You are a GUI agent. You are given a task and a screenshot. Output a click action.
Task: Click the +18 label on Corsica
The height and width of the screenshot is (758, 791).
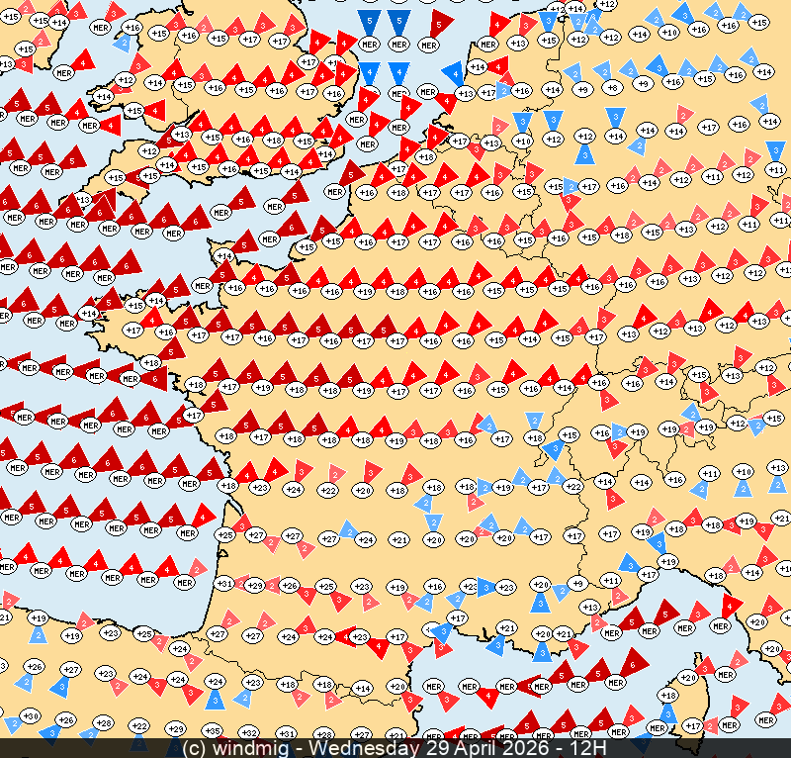pyautogui.click(x=667, y=696)
